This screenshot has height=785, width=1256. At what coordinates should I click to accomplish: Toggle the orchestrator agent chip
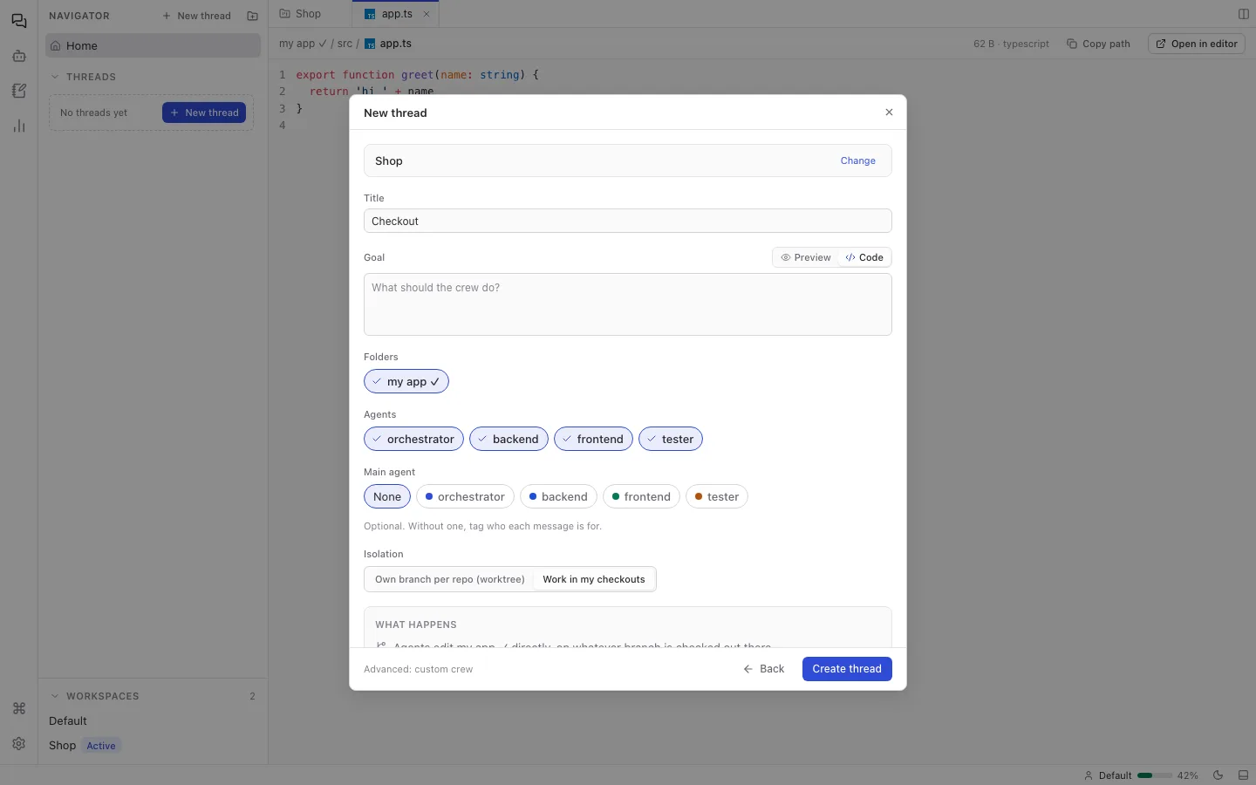tap(413, 439)
